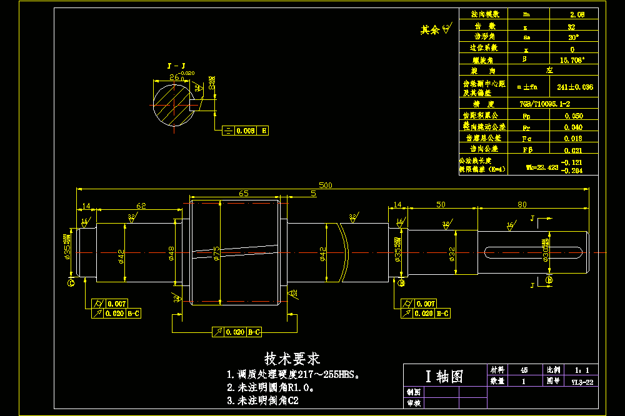Click the scale value '1:1'
This screenshot has height=416, width=625.
tap(582, 370)
